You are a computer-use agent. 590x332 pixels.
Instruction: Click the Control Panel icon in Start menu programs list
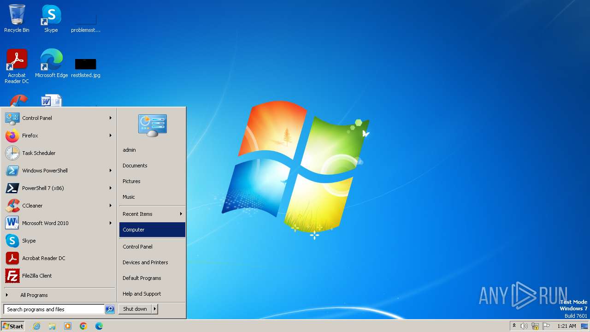12,118
